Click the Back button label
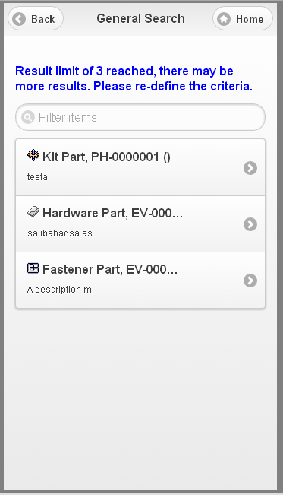 tap(42, 19)
